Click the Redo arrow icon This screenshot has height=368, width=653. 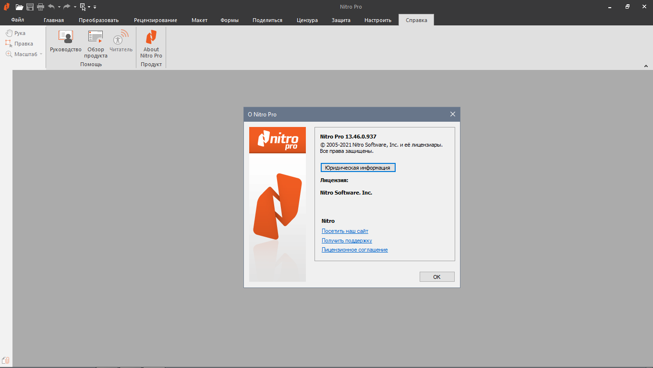(67, 7)
